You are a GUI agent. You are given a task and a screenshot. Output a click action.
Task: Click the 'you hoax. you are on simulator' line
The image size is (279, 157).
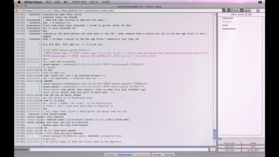[67, 122]
